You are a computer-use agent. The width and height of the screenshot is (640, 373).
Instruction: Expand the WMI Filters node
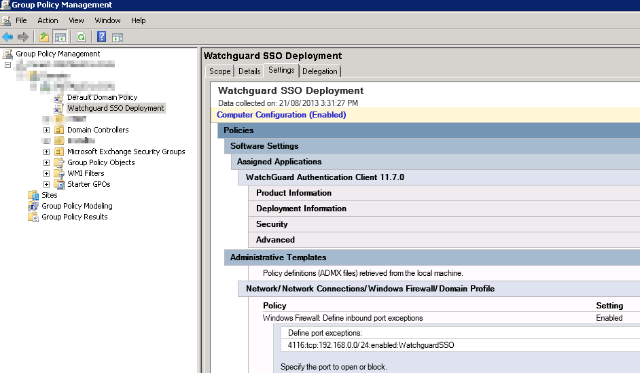click(x=46, y=173)
